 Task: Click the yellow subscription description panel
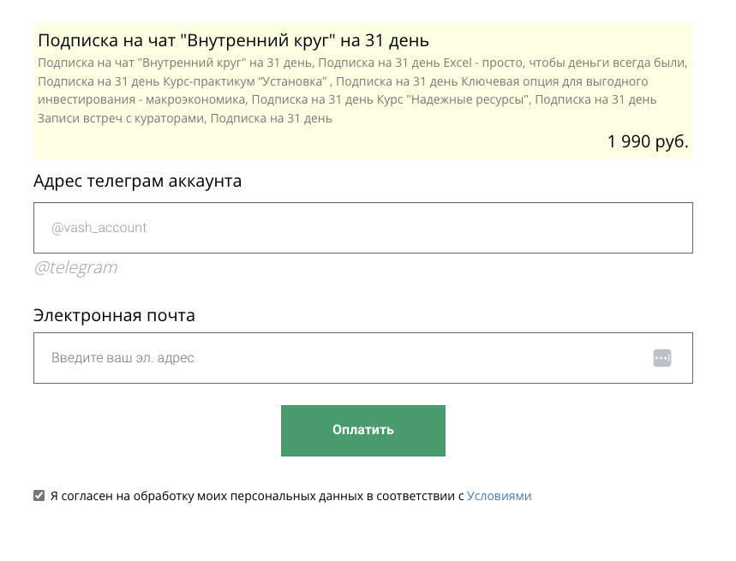point(362,86)
